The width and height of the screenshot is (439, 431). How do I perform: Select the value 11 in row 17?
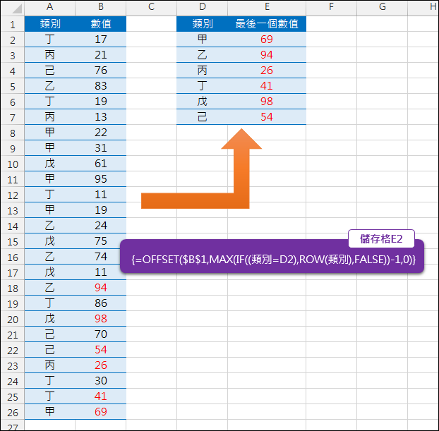pyautogui.click(x=101, y=272)
